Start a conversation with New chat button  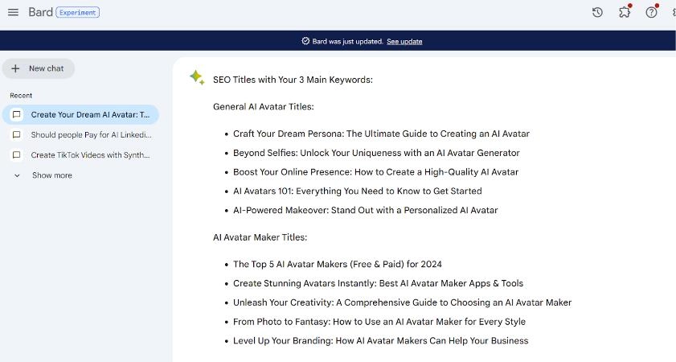(39, 68)
